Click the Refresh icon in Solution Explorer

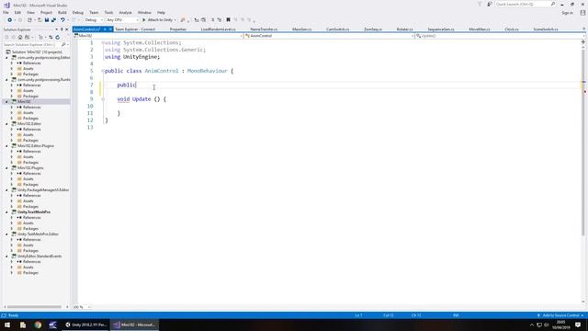click(x=57, y=37)
